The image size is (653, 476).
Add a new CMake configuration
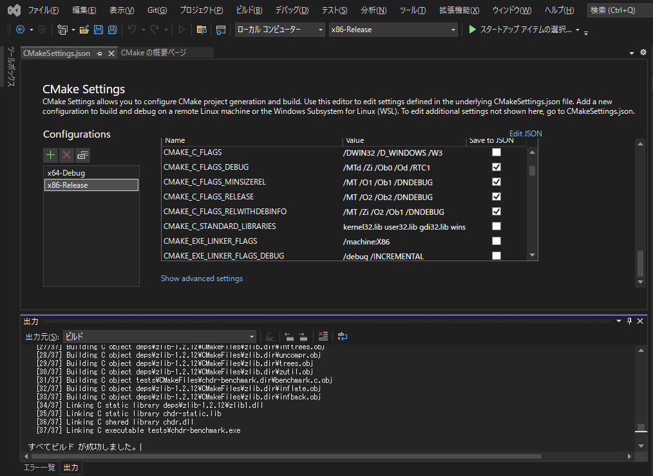tap(50, 155)
